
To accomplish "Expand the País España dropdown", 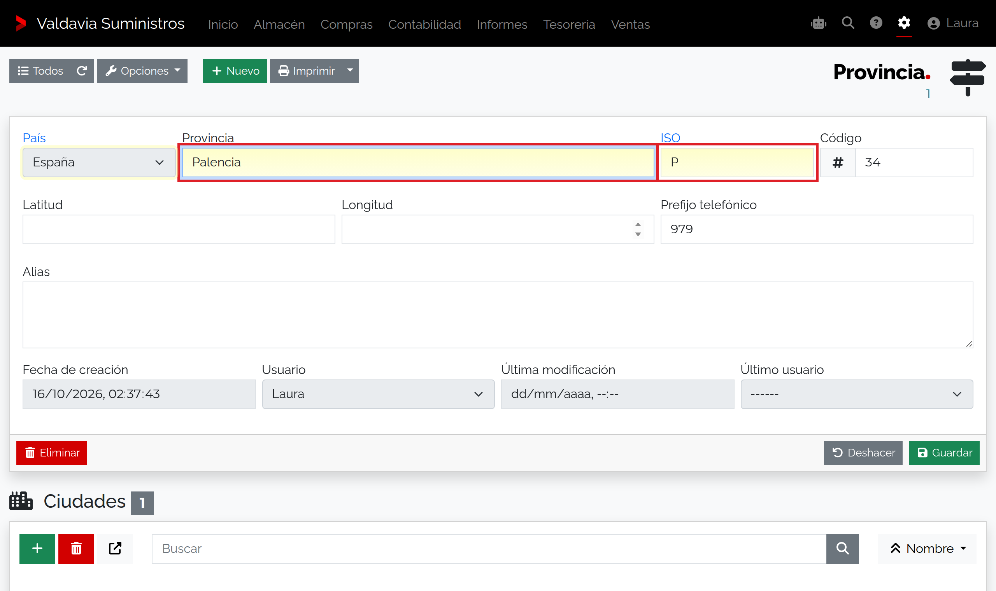I will coord(99,163).
